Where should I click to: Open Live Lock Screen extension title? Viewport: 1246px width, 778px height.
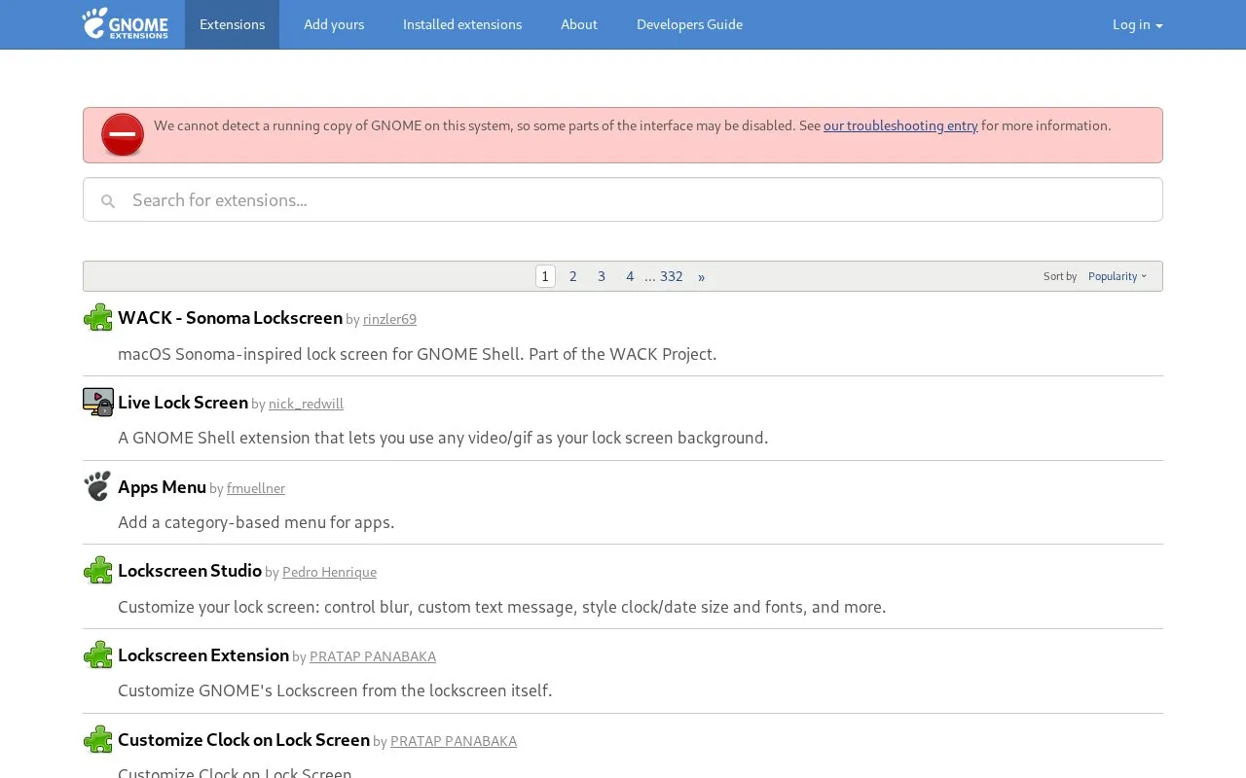(183, 403)
